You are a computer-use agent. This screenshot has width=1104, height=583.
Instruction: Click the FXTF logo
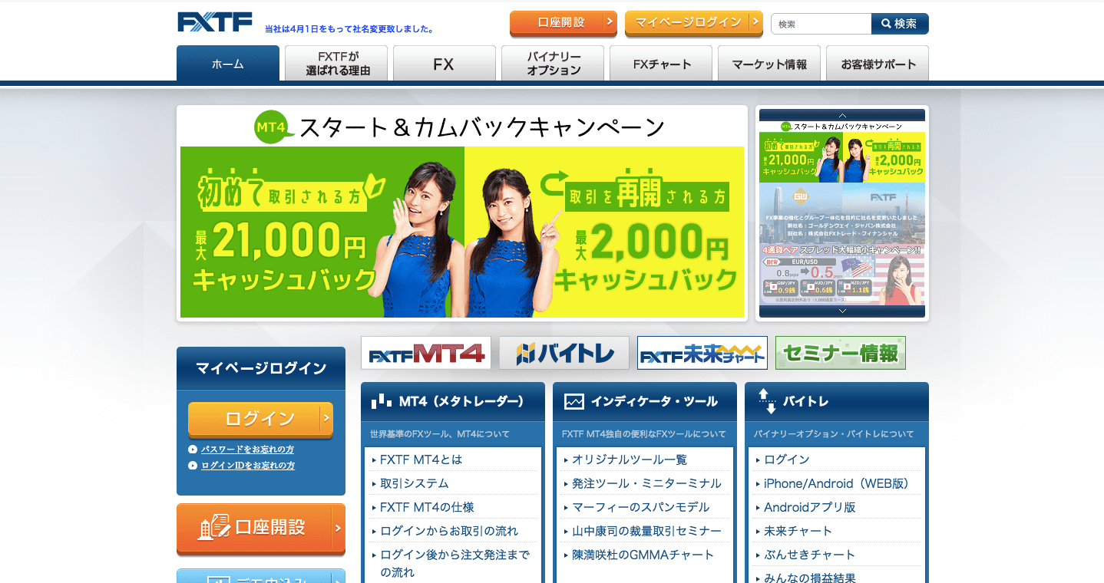[215, 22]
